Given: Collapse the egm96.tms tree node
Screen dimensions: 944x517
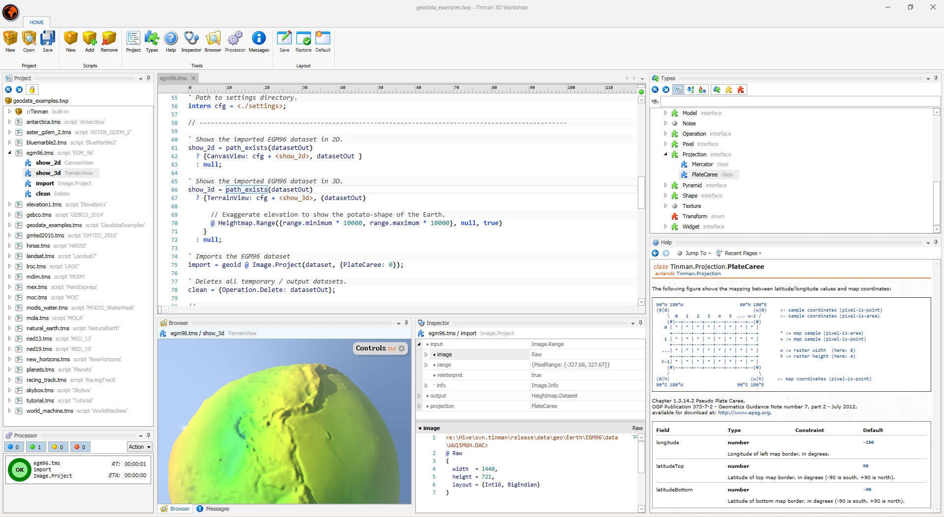Looking at the screenshot, I should pyautogui.click(x=9, y=153).
